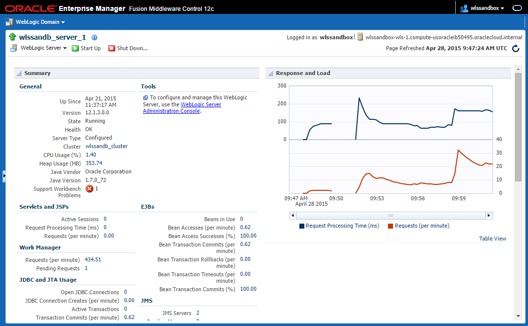Click the green up-arrow server status icon
Image resolution: width=528 pixels, height=326 pixels.
point(12,37)
